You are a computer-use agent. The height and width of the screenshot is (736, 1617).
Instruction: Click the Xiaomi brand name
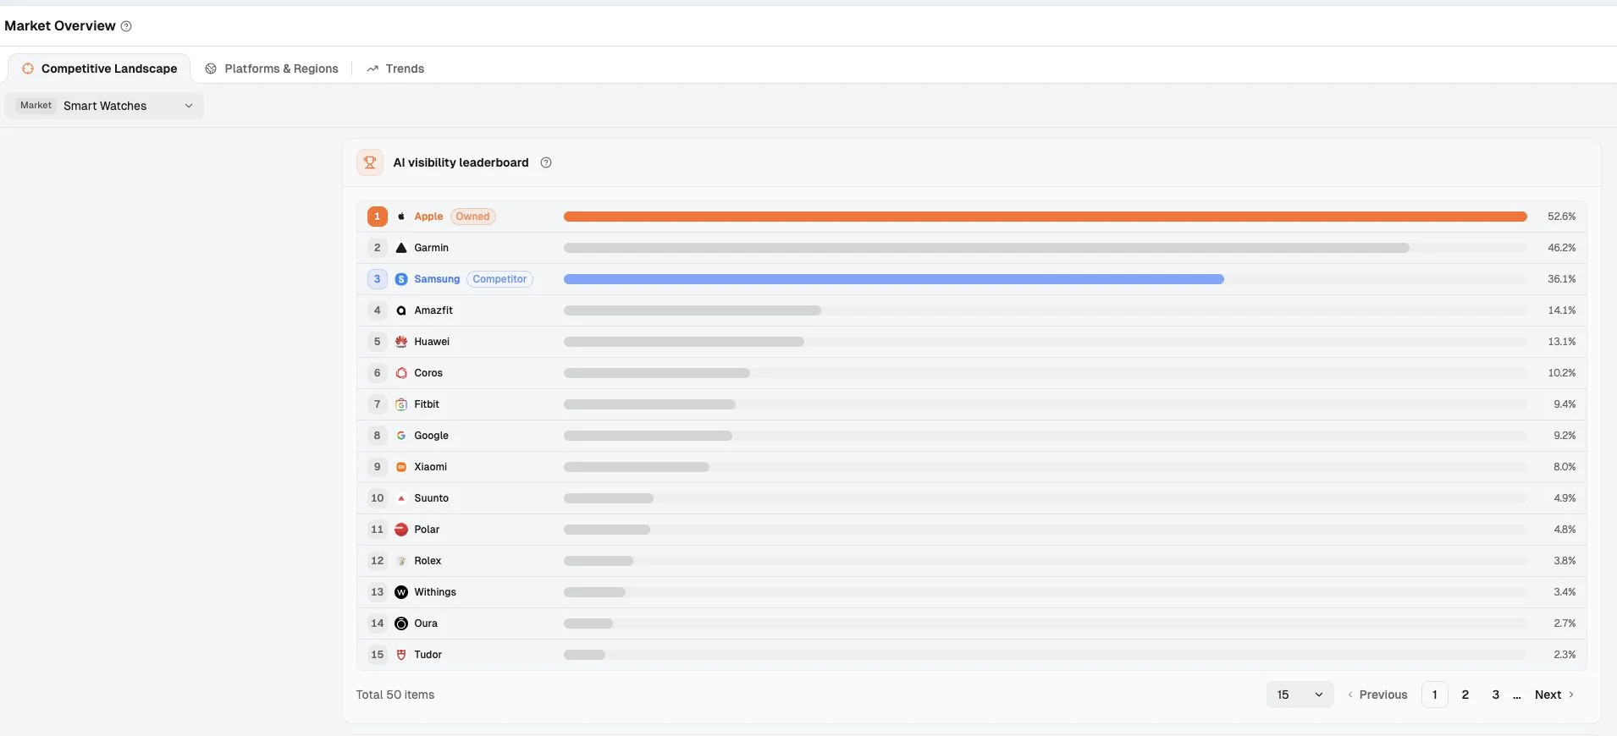pos(430,467)
